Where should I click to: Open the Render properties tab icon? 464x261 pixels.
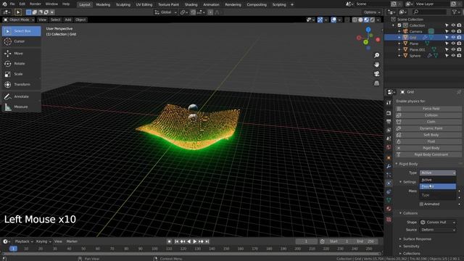pos(389,113)
